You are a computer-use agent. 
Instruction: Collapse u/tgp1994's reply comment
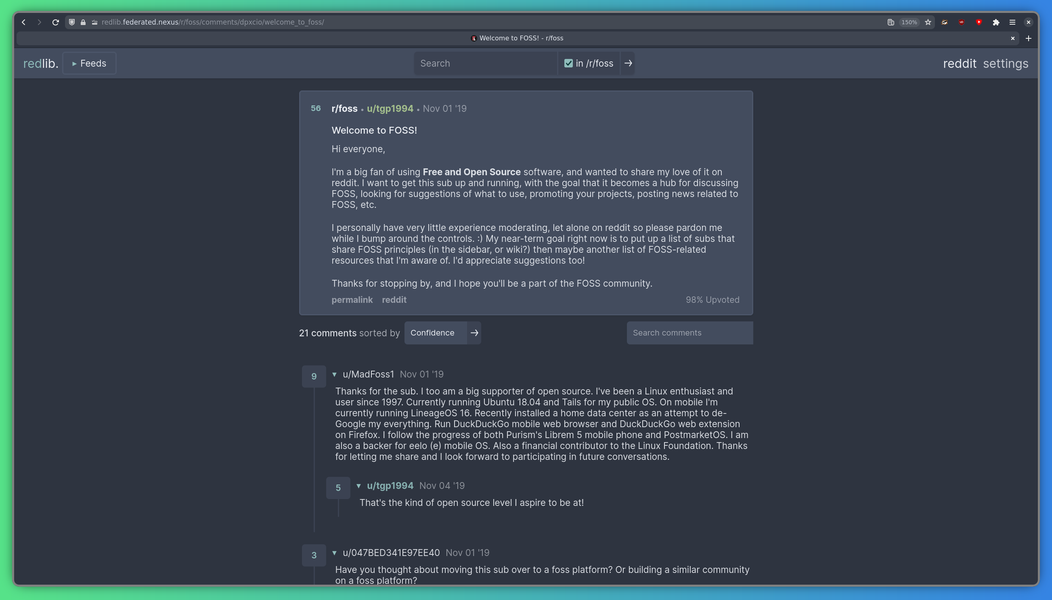coord(358,486)
